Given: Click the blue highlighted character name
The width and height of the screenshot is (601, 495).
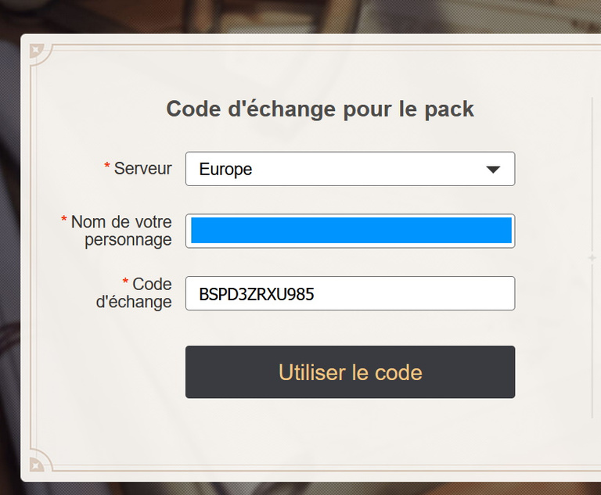Looking at the screenshot, I should point(351,230).
